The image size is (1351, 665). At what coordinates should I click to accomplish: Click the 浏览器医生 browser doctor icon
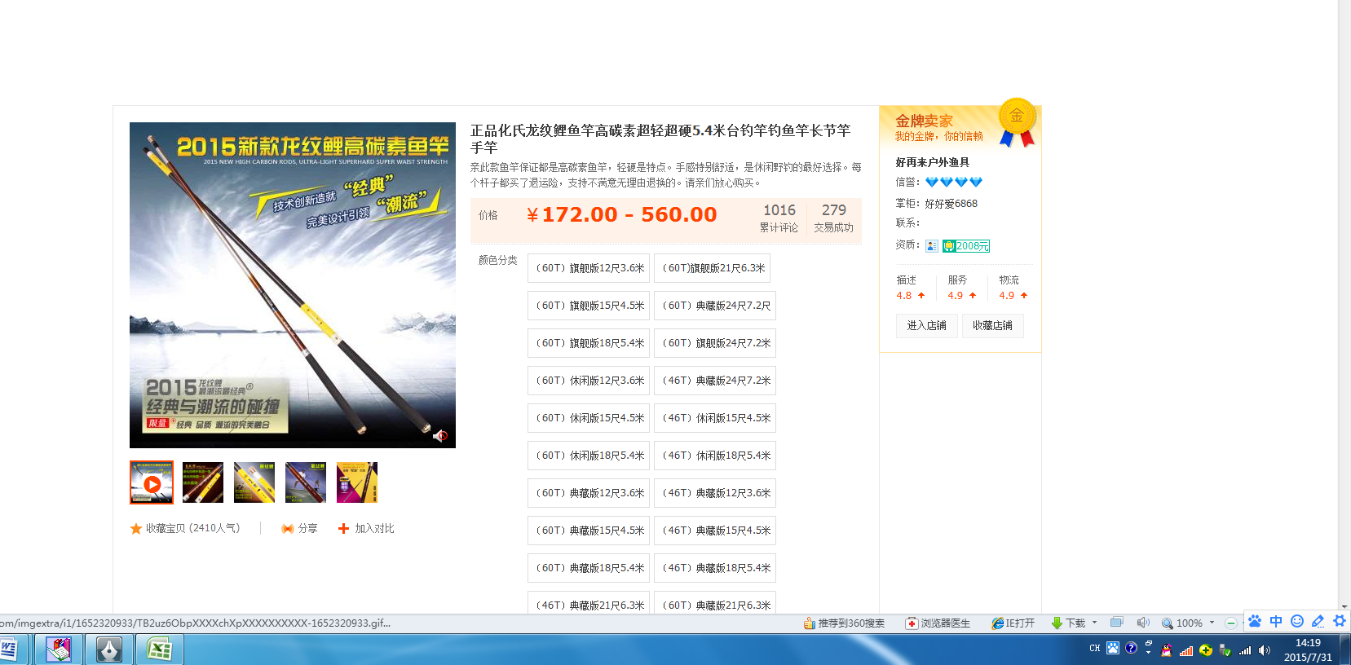click(912, 623)
